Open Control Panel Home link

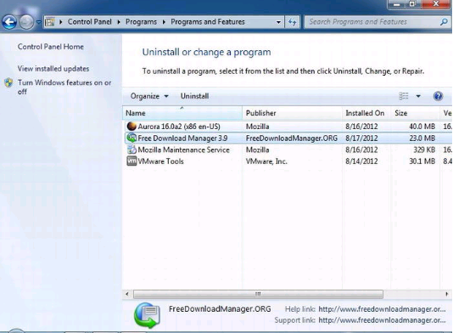click(x=51, y=47)
